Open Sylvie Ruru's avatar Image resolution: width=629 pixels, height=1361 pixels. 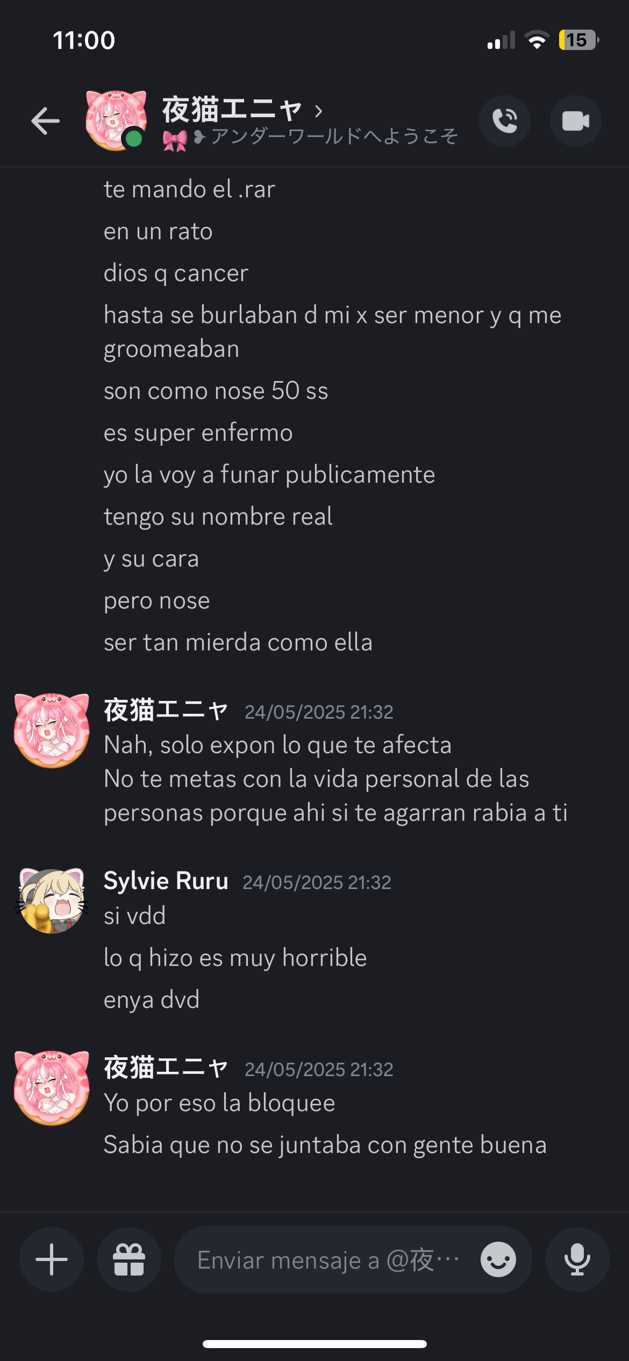[52, 900]
